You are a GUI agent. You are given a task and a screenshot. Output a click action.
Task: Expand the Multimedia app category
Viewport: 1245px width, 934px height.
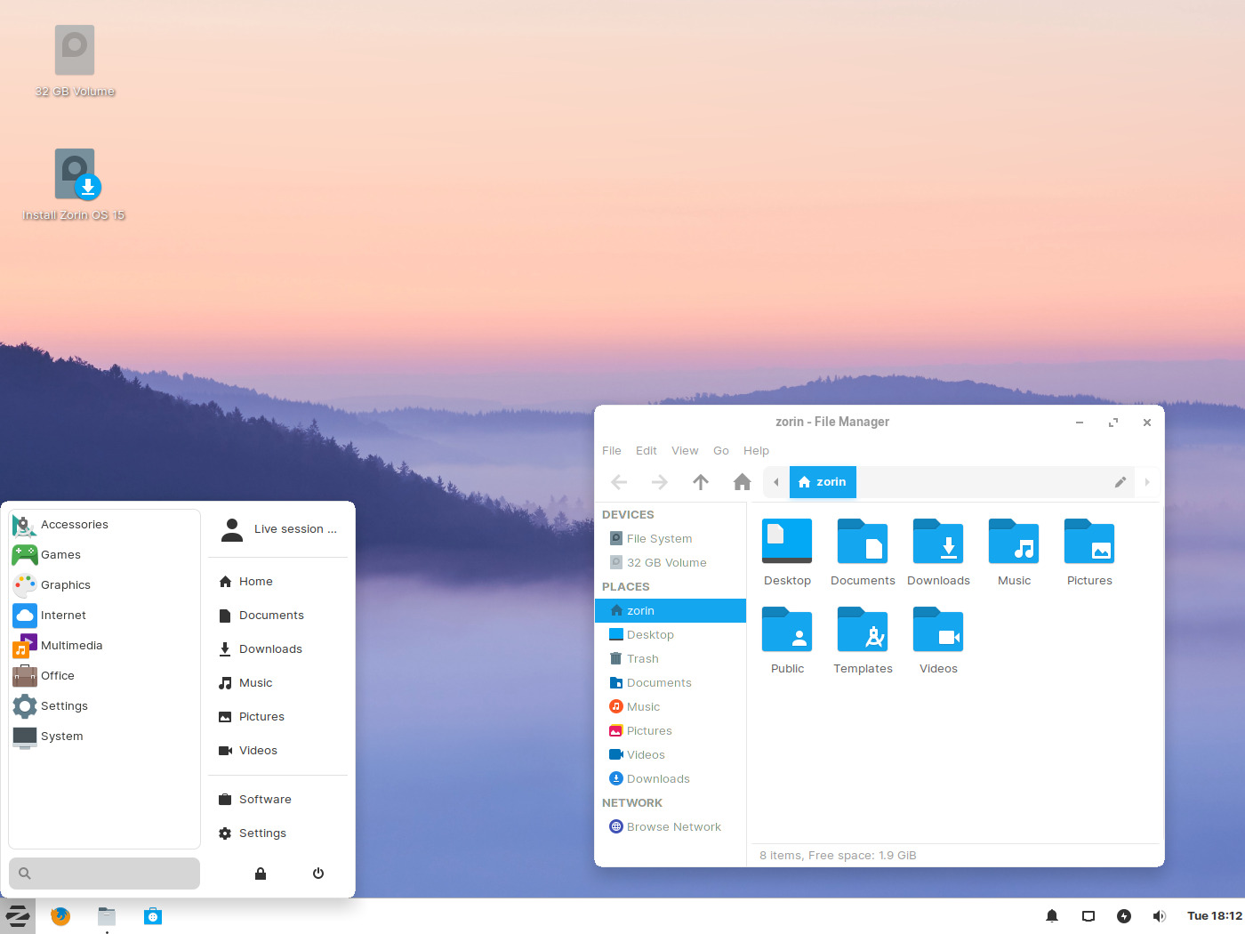[x=71, y=646]
